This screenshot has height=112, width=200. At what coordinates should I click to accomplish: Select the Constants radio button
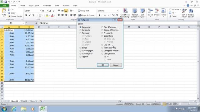[x=80, y=30]
